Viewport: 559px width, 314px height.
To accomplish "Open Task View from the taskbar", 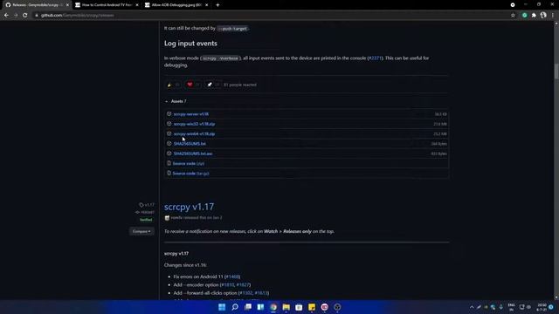I will pos(248,307).
